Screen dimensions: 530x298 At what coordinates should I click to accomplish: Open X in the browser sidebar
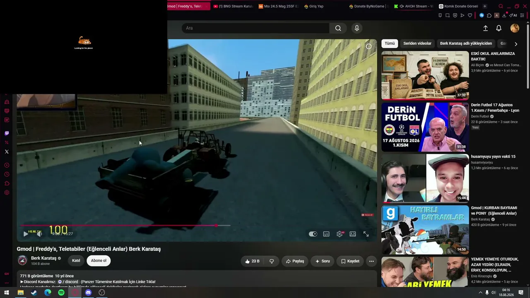(x=7, y=151)
